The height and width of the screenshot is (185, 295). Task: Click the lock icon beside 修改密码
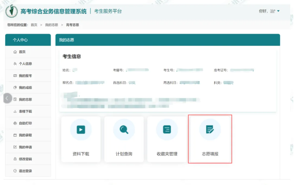(x=15, y=159)
